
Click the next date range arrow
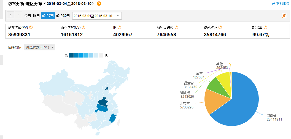(x=18, y=16)
